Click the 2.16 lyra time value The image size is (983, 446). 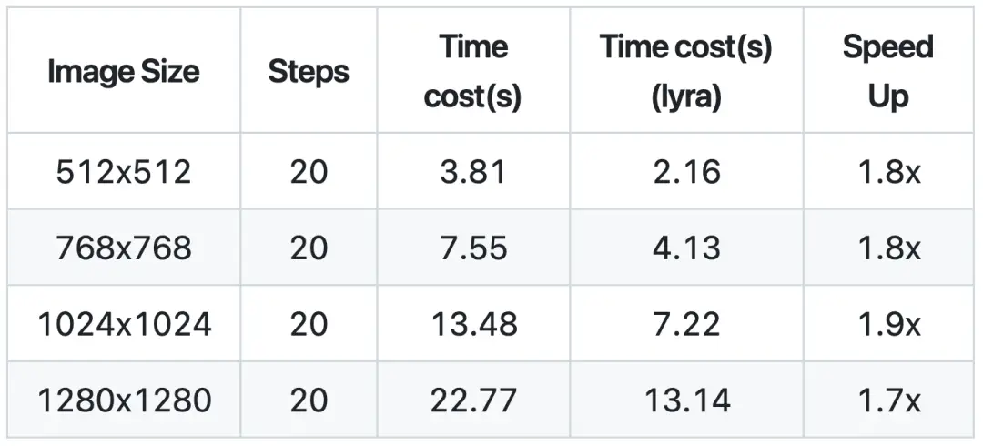click(x=686, y=171)
